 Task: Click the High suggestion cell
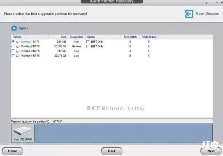[x=76, y=42]
